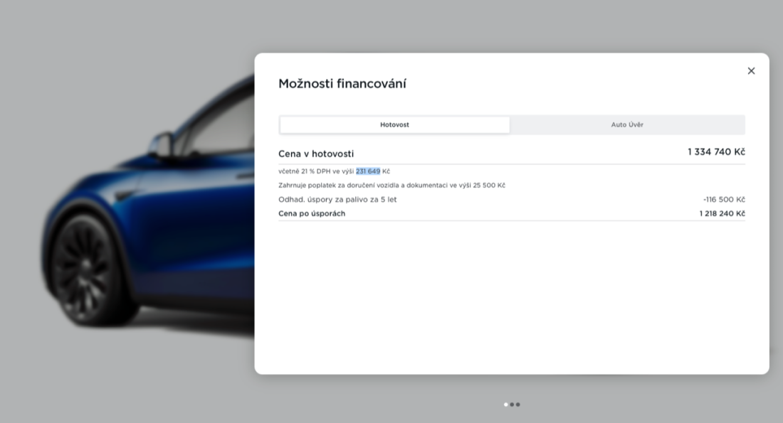
Task: Click the Cena v hotovosti label
Action: [x=315, y=154]
